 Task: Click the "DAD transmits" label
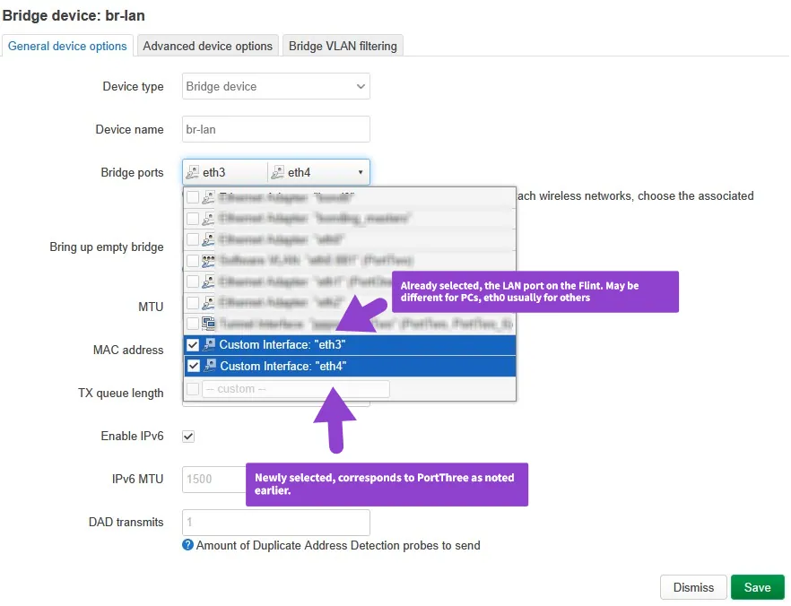click(x=126, y=523)
